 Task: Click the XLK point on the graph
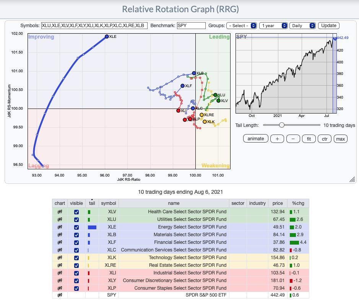pos(205,122)
